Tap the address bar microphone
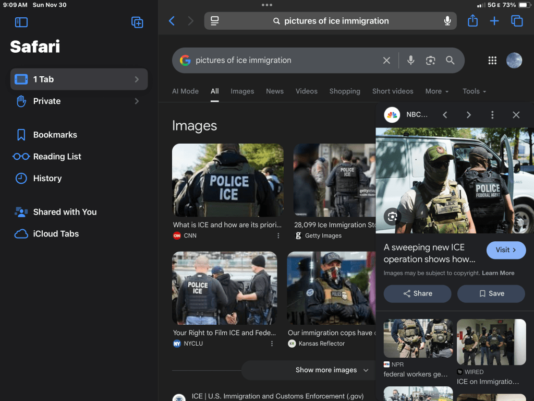Viewport: 534px width, 401px height. [x=447, y=21]
